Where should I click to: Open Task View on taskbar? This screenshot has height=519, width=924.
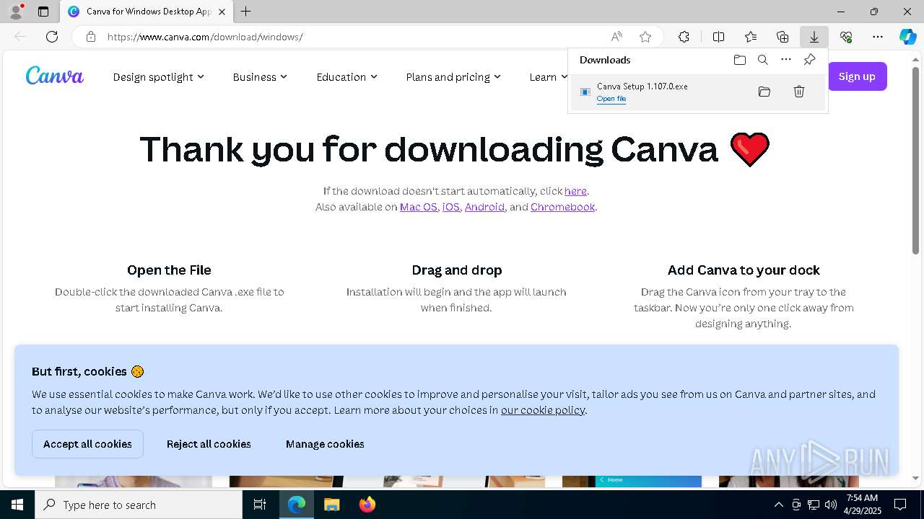pyautogui.click(x=260, y=505)
